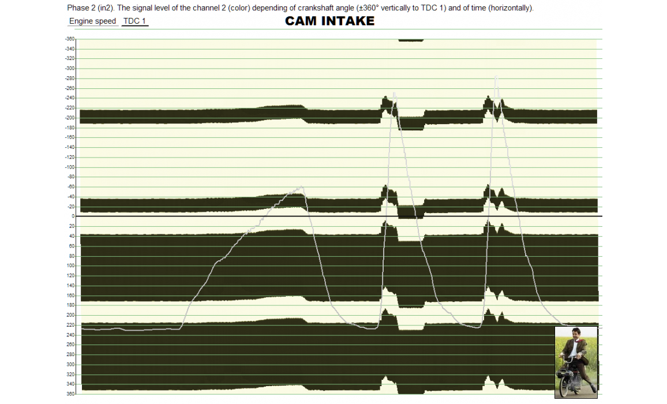Click the 100 vertical axis label

pyautogui.click(x=70, y=265)
